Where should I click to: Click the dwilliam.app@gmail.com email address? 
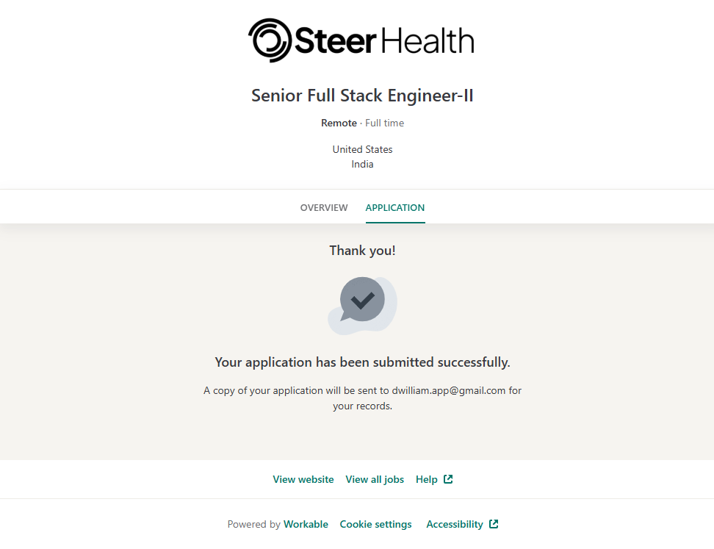[x=449, y=390]
